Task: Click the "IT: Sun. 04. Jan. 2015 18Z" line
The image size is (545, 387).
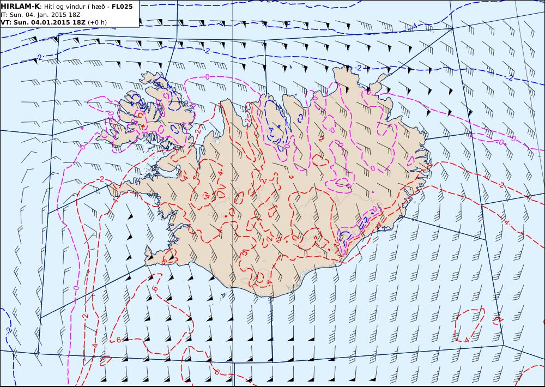Action: 40,15
